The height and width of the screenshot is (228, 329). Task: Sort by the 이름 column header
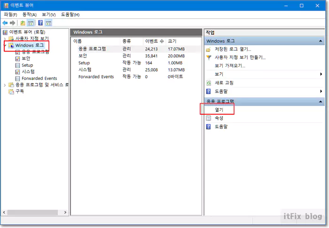[96, 41]
